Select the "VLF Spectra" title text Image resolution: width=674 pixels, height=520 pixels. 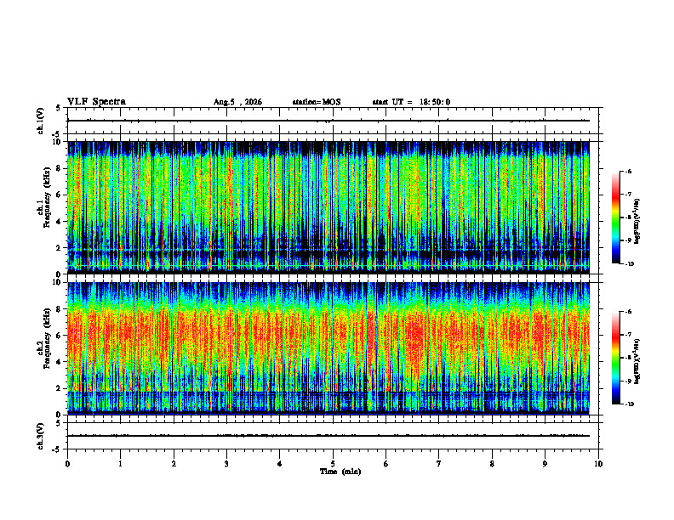(x=97, y=102)
